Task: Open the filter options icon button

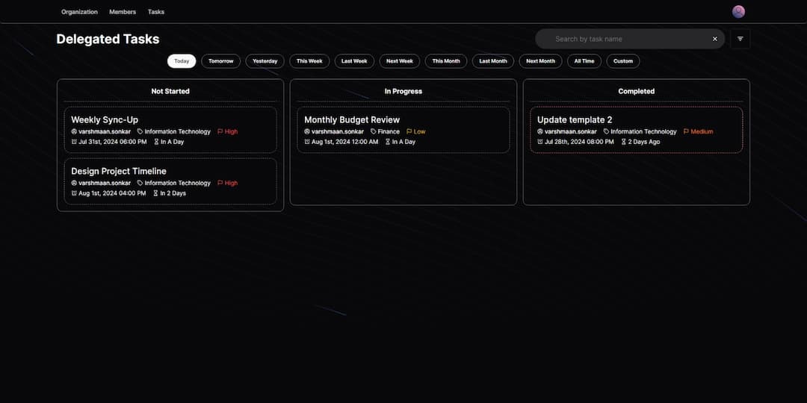Action: coord(740,39)
